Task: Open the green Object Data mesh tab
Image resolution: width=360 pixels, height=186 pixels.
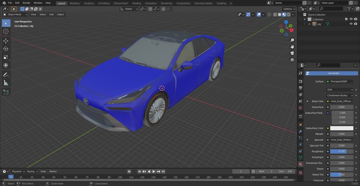Action: tap(300, 158)
